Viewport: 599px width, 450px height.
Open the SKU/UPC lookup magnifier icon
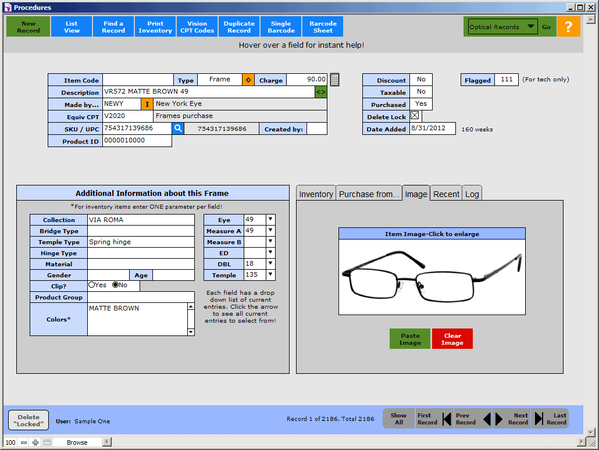pyautogui.click(x=178, y=128)
